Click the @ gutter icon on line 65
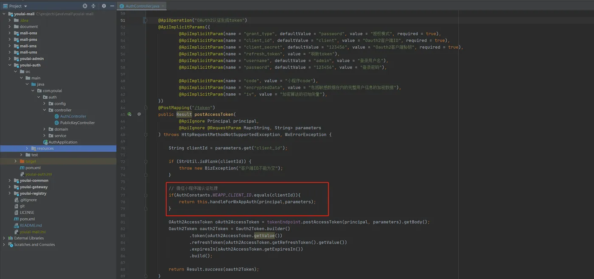This screenshot has width=594, height=279. click(139, 114)
